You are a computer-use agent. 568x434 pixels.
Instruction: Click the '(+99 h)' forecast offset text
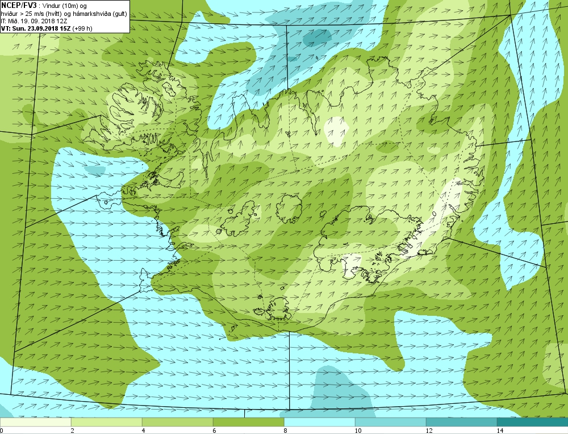pyautogui.click(x=82, y=28)
